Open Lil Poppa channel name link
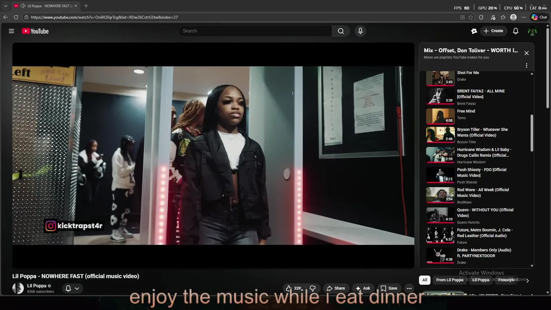Viewport: 551px width, 310px height. pos(37,285)
